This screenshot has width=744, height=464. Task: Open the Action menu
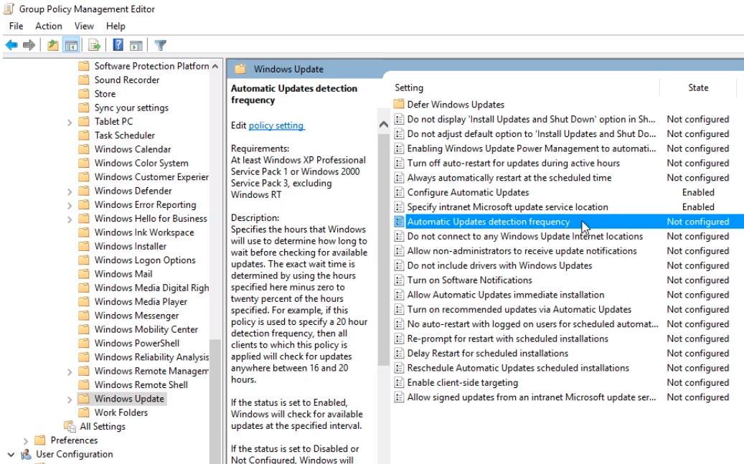[x=48, y=26]
